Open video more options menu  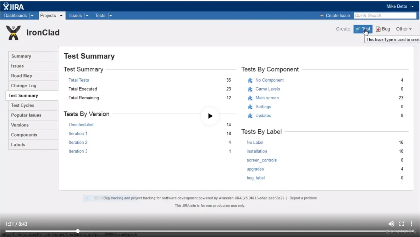(411, 224)
